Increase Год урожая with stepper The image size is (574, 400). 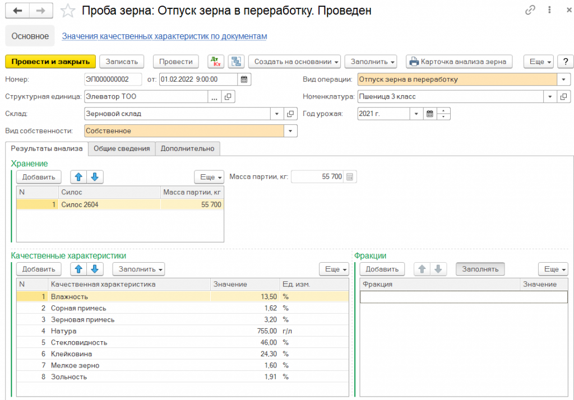click(443, 111)
